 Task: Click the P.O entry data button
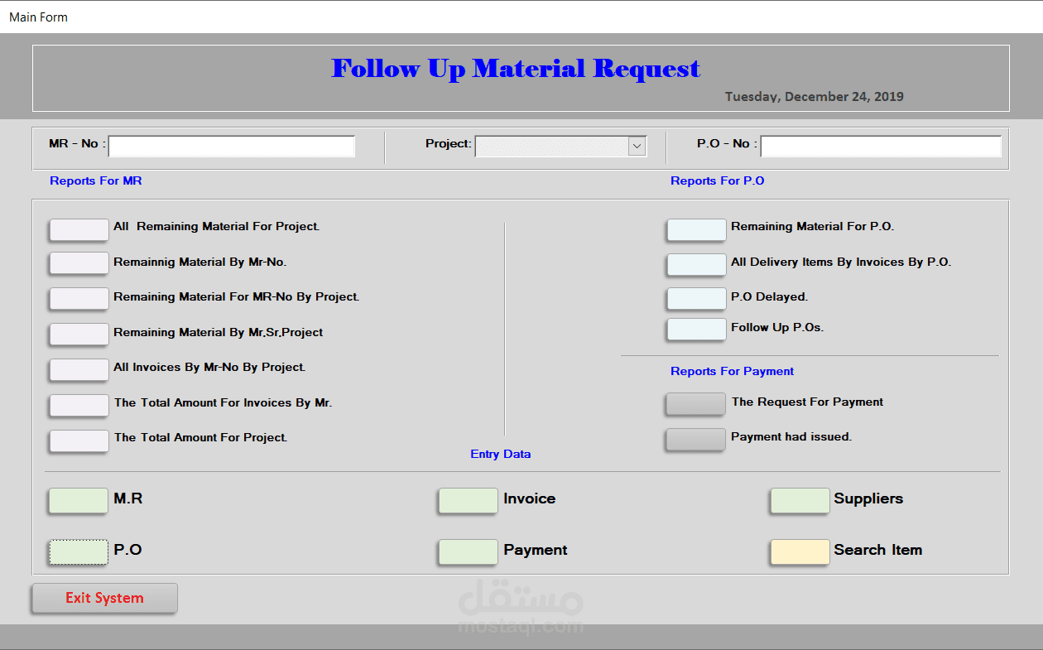(x=79, y=551)
